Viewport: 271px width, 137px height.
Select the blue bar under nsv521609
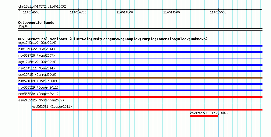coord(140,84)
